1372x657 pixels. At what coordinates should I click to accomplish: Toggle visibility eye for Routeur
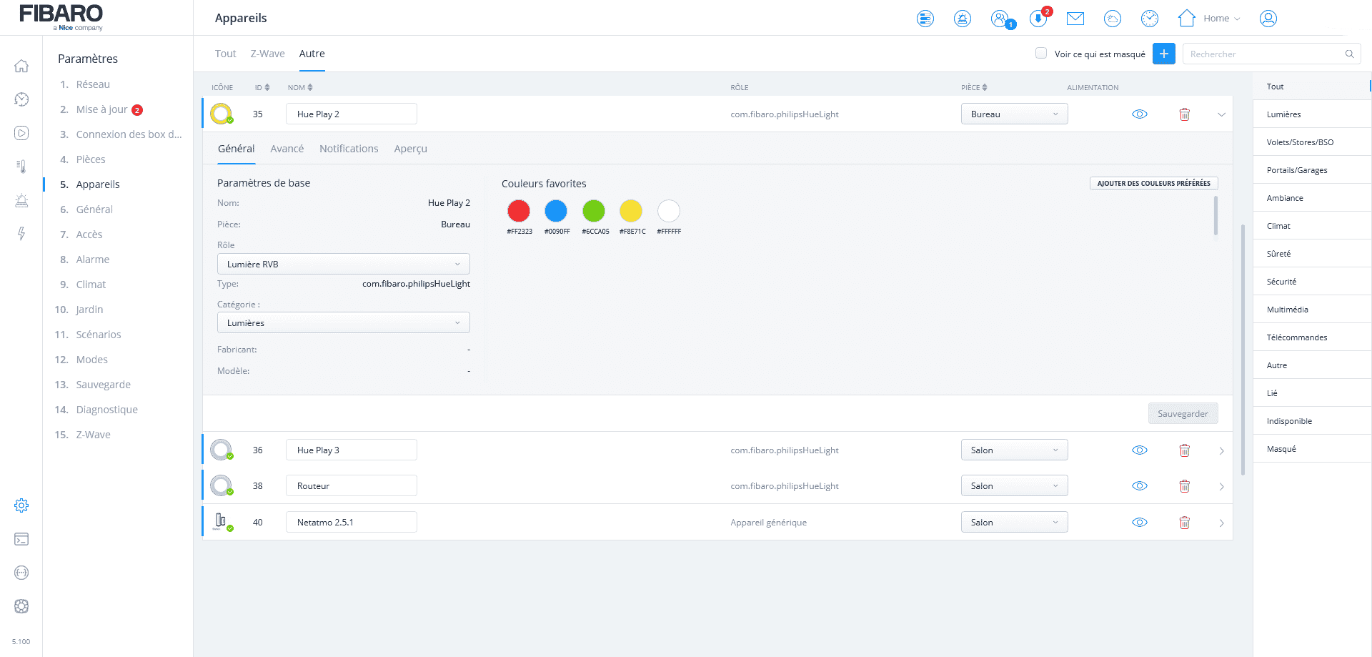coord(1140,486)
